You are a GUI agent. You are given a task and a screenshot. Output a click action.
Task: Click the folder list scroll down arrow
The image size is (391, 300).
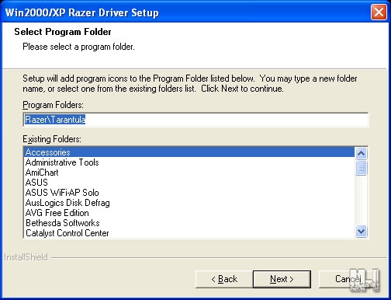(x=361, y=231)
